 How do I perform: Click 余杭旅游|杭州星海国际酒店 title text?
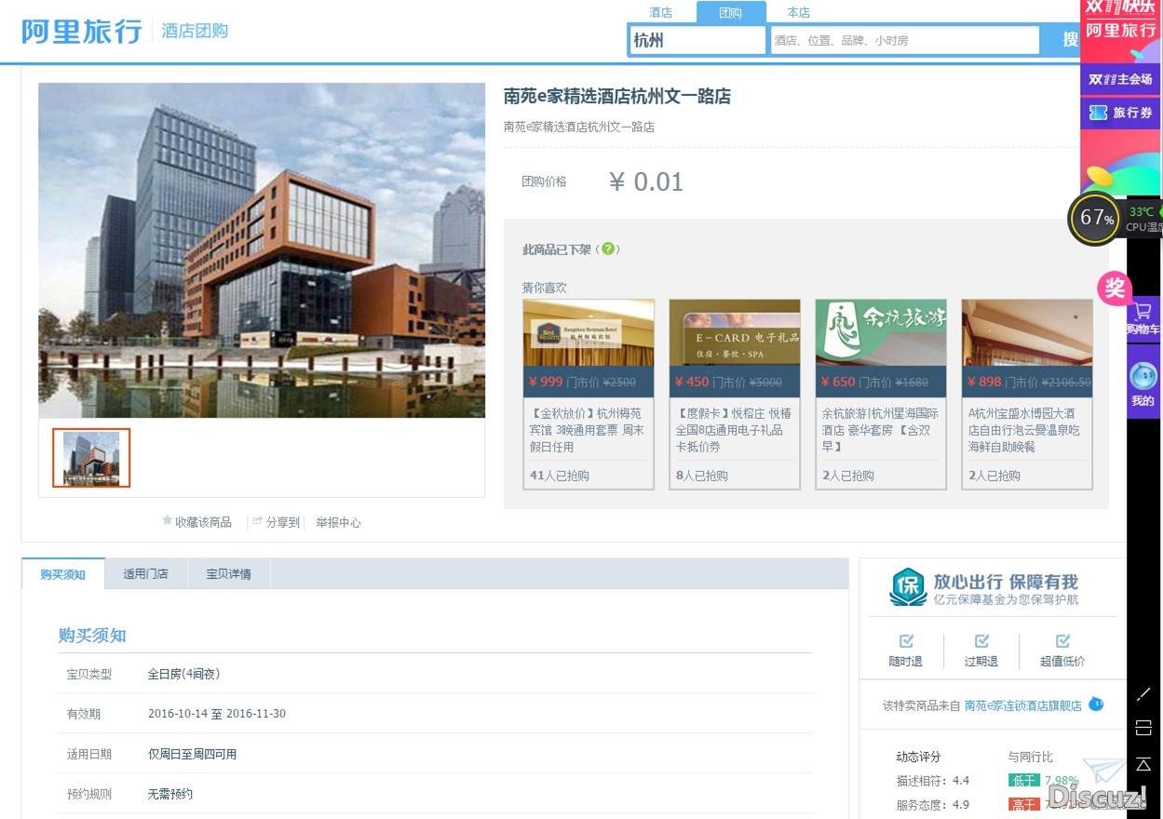(880, 430)
